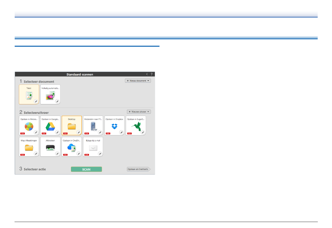Screen dimensions: 332x228
Task: Edit the Tekst document settings pencil
Action: click(x=36, y=101)
